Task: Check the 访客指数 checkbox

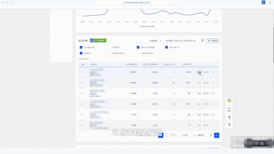Action: pyautogui.click(x=110, y=47)
